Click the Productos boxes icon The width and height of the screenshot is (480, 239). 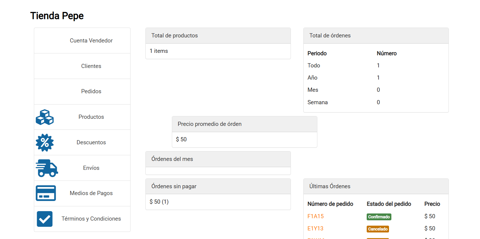[45, 117]
